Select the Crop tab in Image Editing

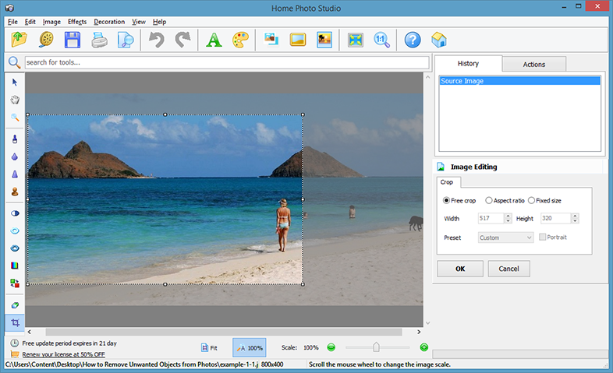tap(447, 182)
